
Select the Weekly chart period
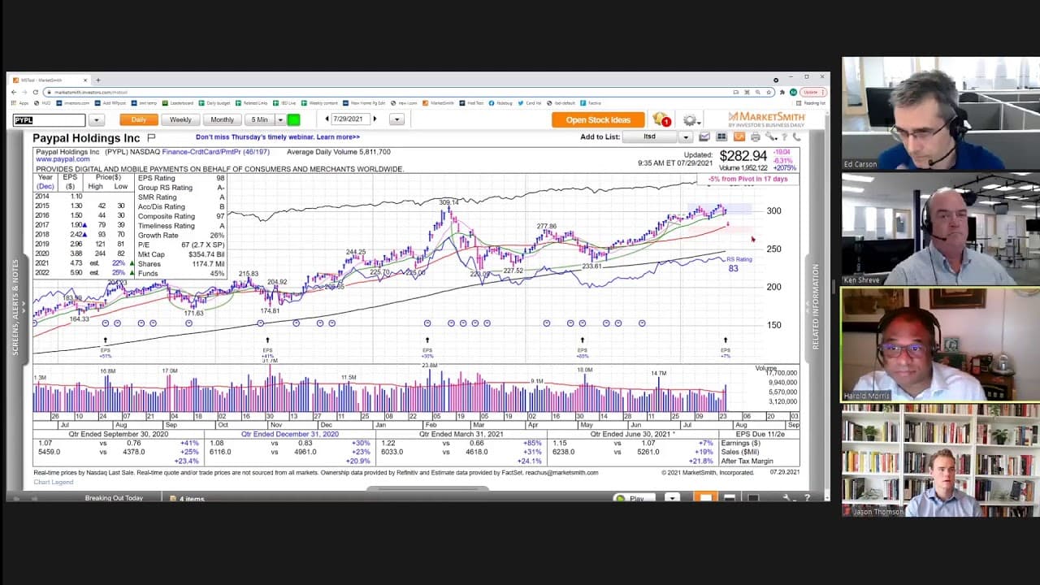pyautogui.click(x=180, y=119)
